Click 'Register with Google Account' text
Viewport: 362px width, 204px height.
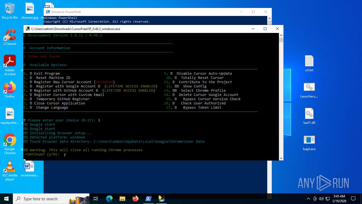coord(66,86)
